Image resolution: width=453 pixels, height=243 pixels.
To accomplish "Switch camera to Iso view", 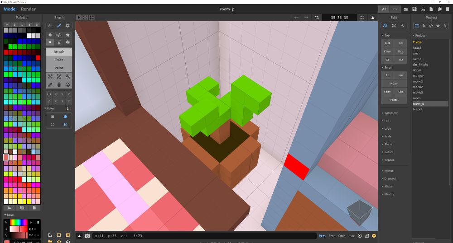I will point(352,236).
